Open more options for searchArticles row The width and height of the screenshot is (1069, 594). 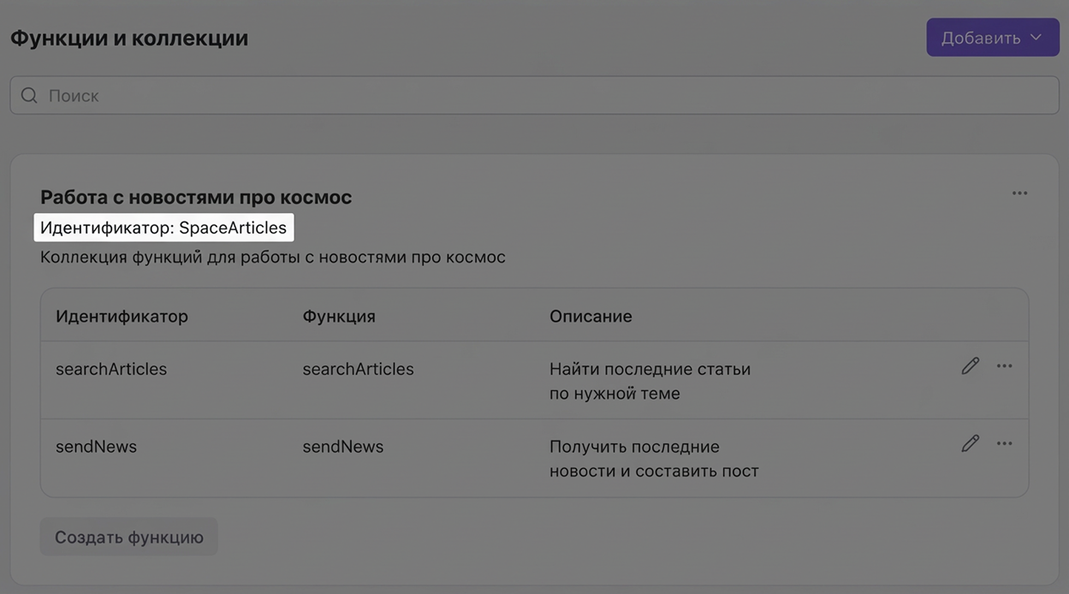point(1004,366)
